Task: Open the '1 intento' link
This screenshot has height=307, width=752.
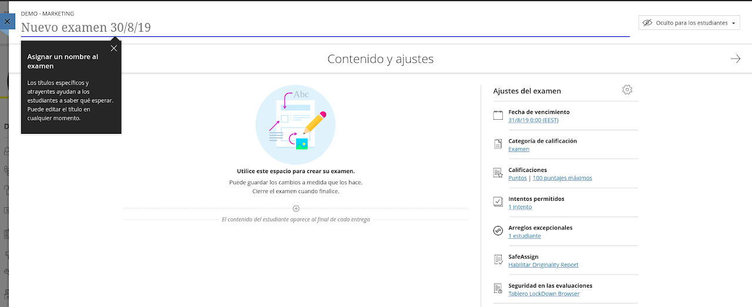Action: (x=520, y=207)
